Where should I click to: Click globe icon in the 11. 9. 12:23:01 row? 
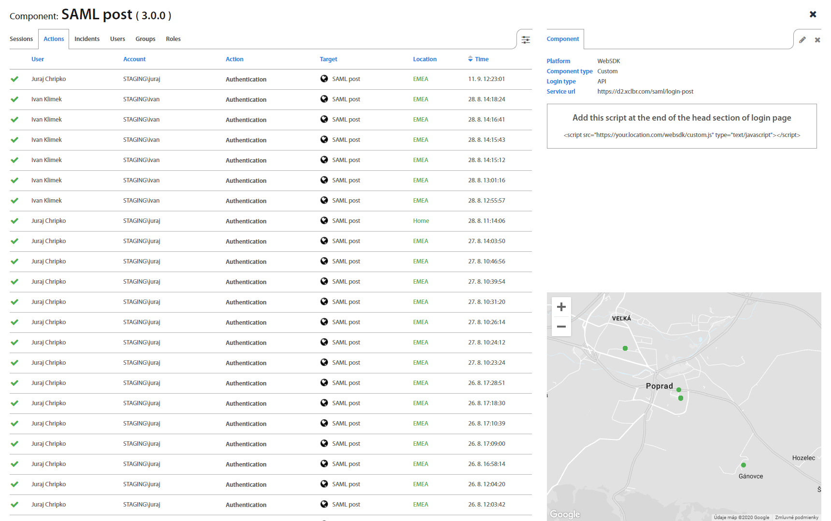324,79
